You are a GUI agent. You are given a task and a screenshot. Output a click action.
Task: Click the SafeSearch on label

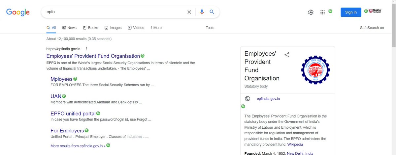372,28
